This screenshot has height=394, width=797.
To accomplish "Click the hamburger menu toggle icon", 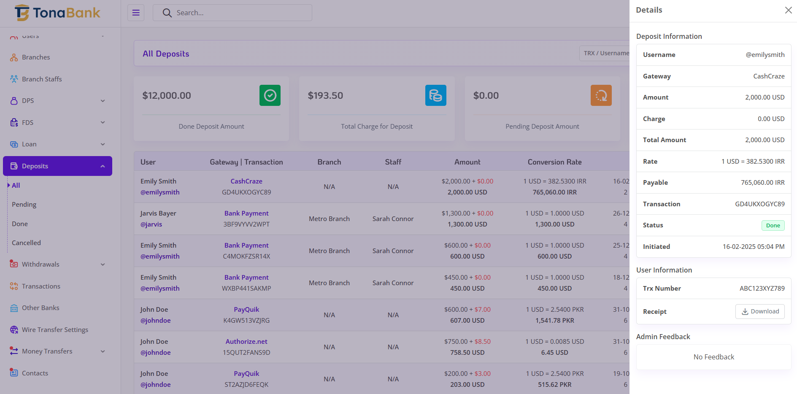I will pos(136,13).
